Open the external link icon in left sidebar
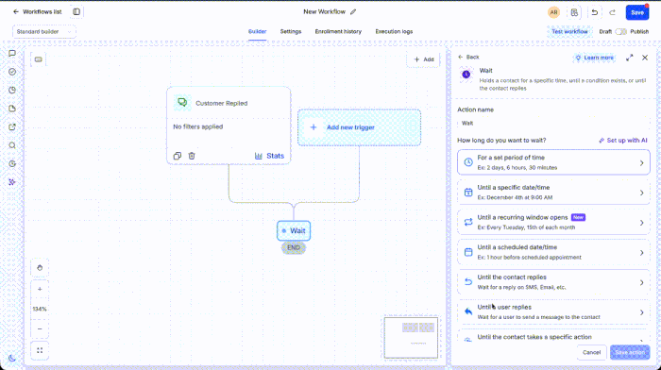Image resolution: width=661 pixels, height=370 pixels. point(12,126)
